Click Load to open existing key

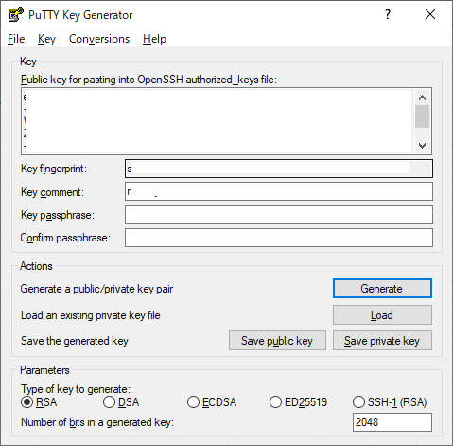pyautogui.click(x=382, y=315)
